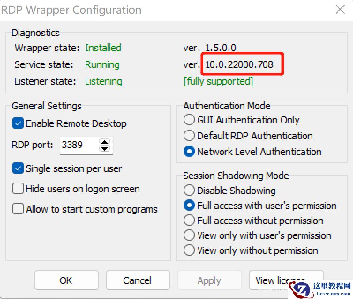Pick View only with user's permission
Viewport: 353px width, 299px height.
(189, 235)
